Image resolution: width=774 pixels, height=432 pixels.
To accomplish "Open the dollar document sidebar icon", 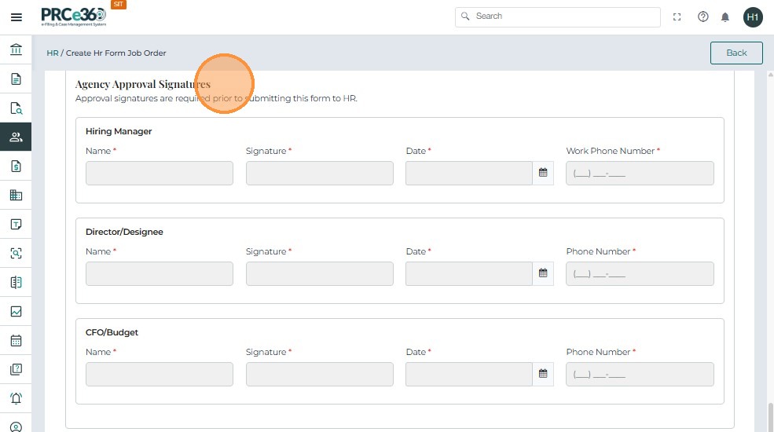I will [16, 167].
